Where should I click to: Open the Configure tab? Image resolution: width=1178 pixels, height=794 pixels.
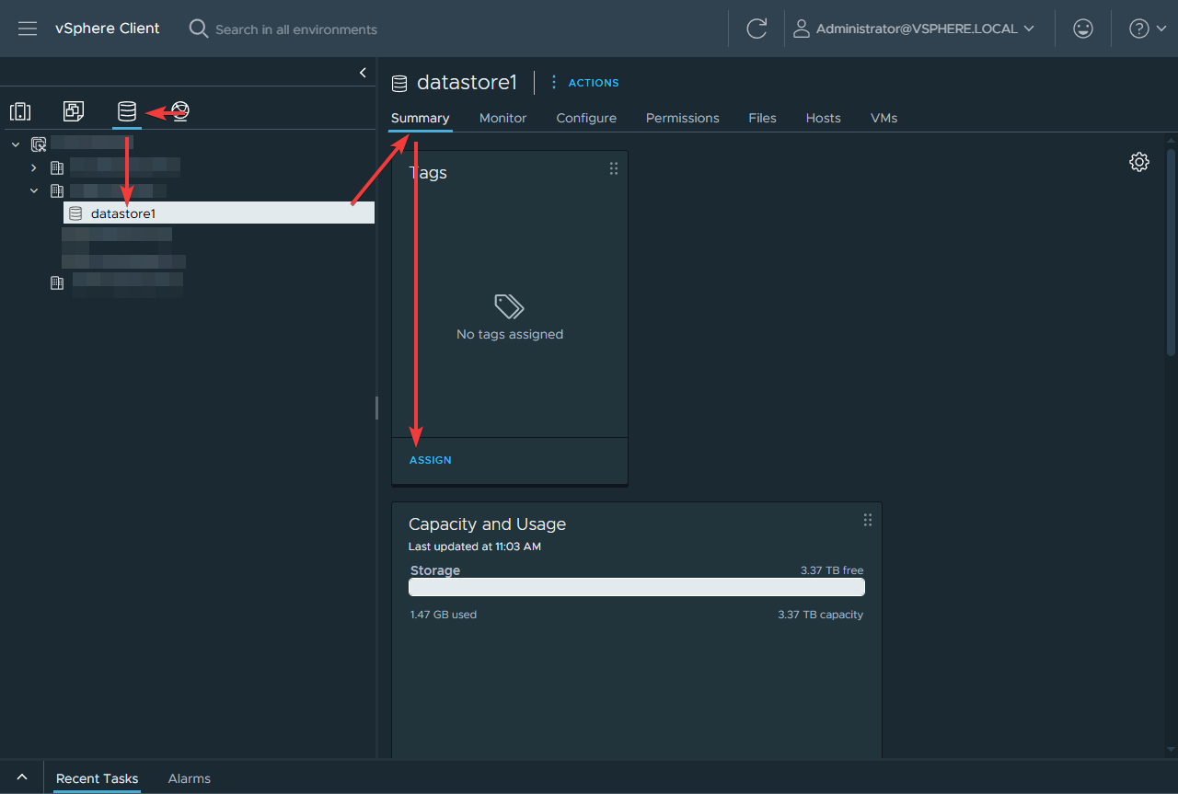[586, 118]
